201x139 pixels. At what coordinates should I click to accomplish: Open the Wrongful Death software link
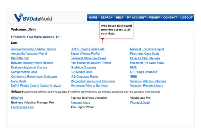coord(140,102)
